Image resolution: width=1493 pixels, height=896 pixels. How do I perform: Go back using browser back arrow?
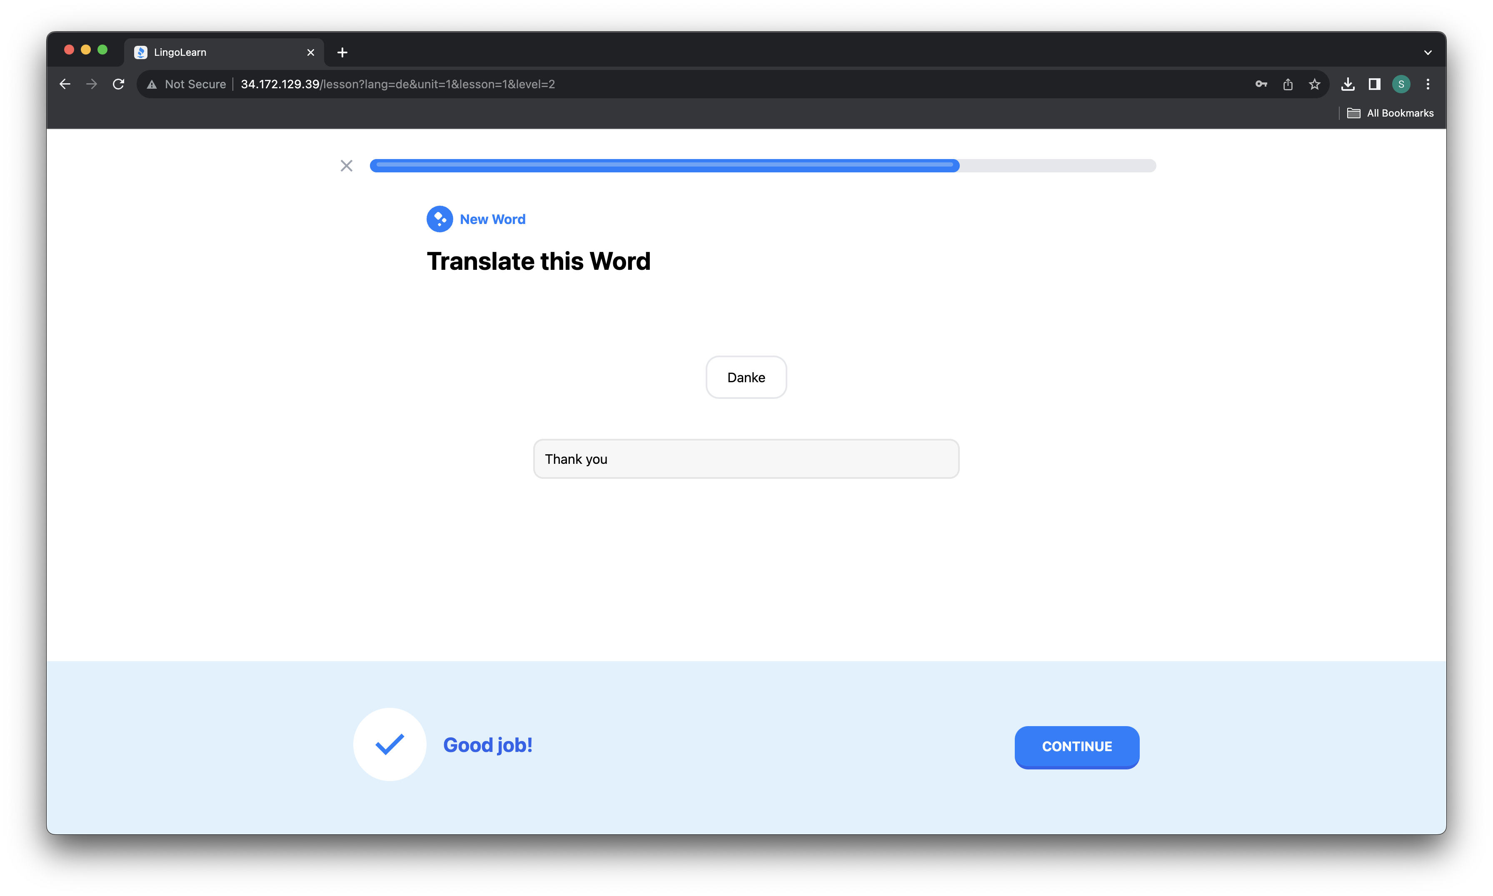pyautogui.click(x=65, y=85)
